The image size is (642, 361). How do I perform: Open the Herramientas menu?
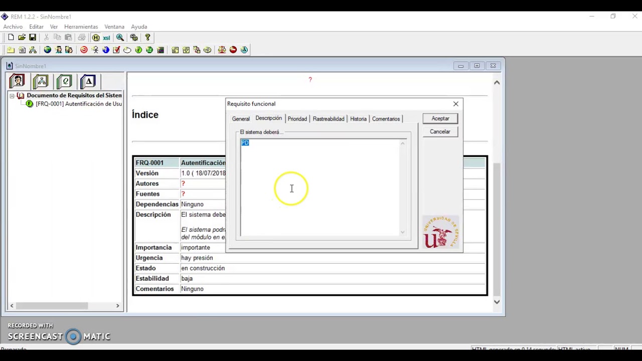point(81,27)
